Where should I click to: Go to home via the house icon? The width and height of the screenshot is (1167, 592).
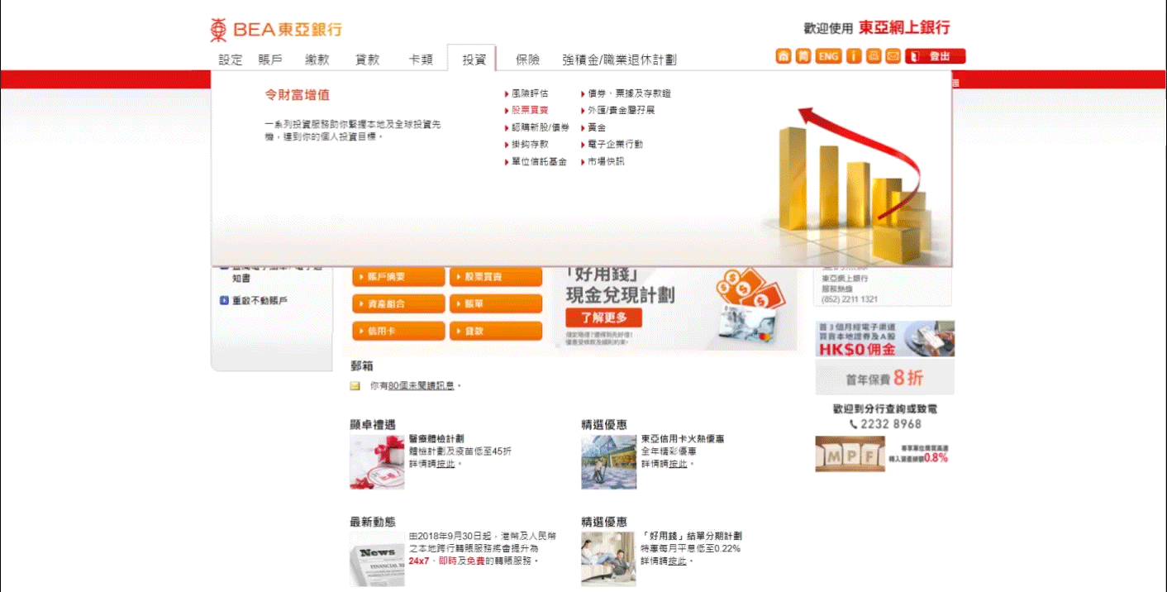coord(784,56)
